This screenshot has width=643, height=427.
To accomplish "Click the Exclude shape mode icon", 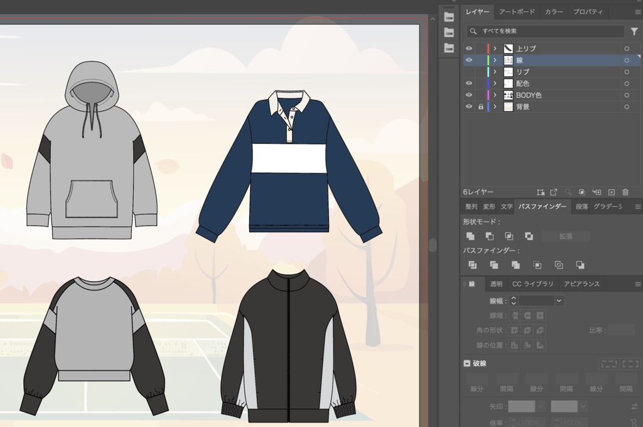I will [529, 236].
